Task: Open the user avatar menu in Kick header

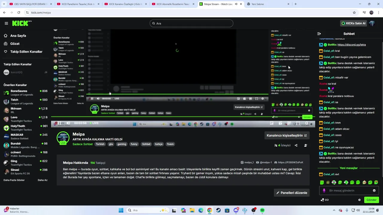Action: [x=372, y=23]
